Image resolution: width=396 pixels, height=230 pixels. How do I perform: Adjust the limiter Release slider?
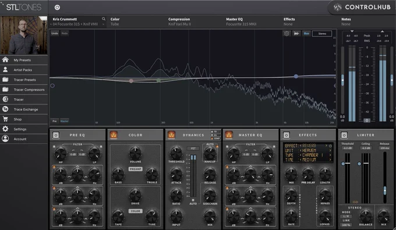[384, 191]
